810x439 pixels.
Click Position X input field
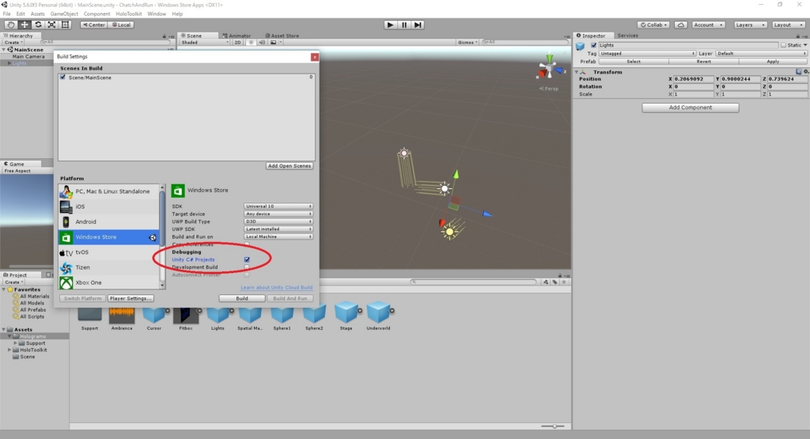tap(693, 79)
